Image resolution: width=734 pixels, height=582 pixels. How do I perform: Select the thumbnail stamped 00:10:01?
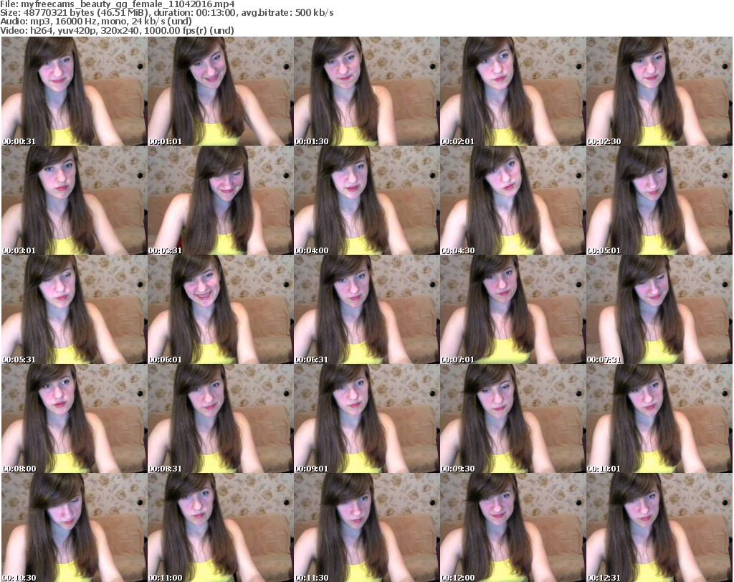point(659,418)
